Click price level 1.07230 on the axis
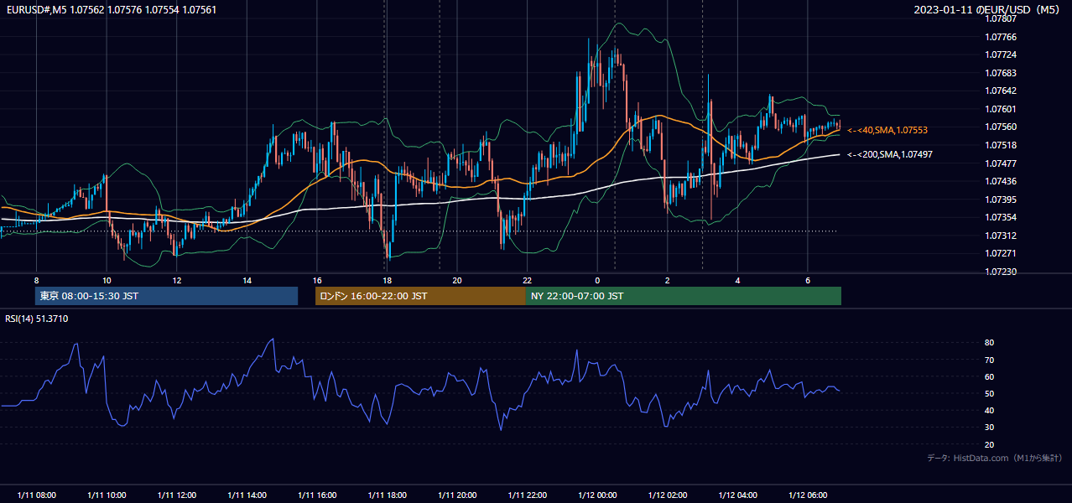The height and width of the screenshot is (503, 1072). pos(1001,272)
